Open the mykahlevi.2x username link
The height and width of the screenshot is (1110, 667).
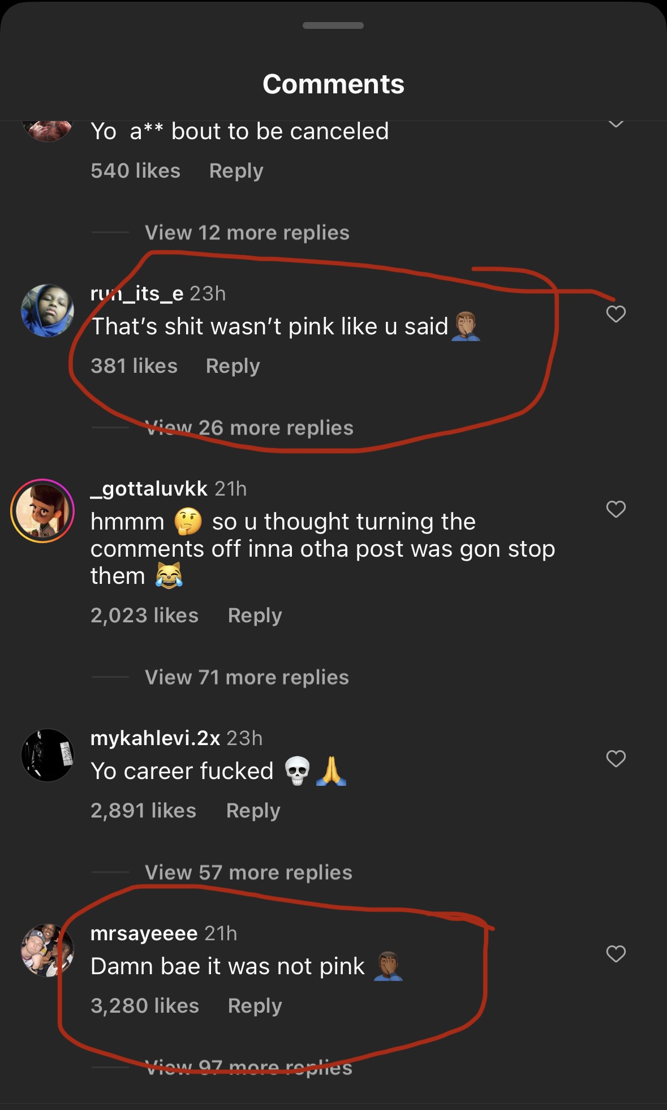pos(155,738)
